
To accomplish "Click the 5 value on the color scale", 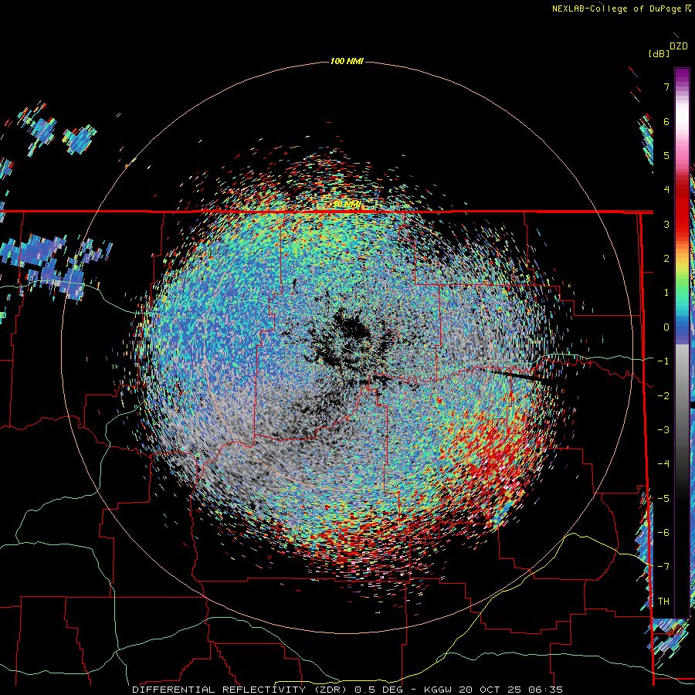I will click(x=666, y=155).
